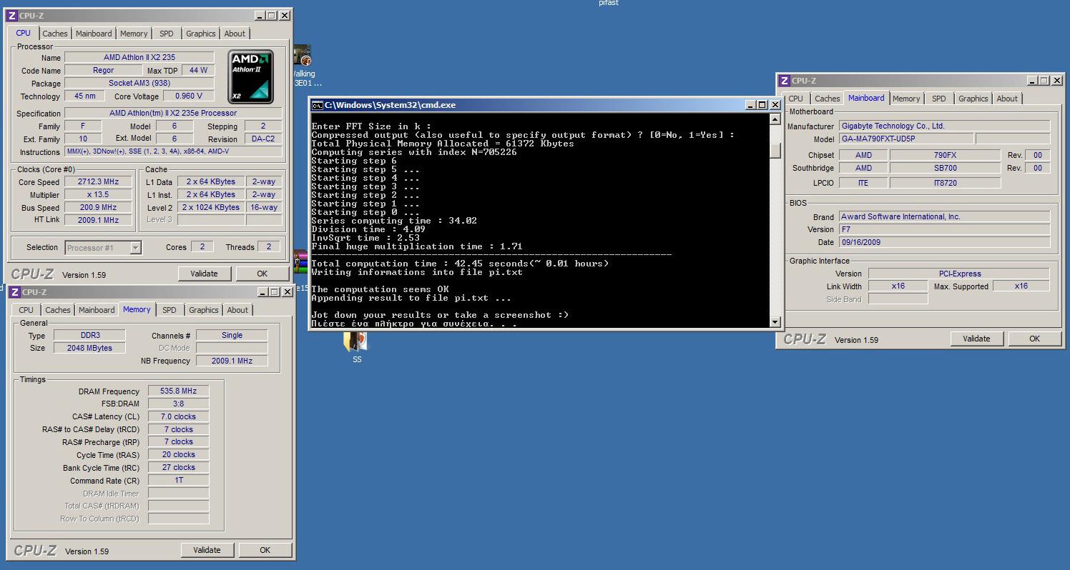The image size is (1070, 570).
Task: Click the BIOS Date value 09/16/2009
Action: point(944,242)
